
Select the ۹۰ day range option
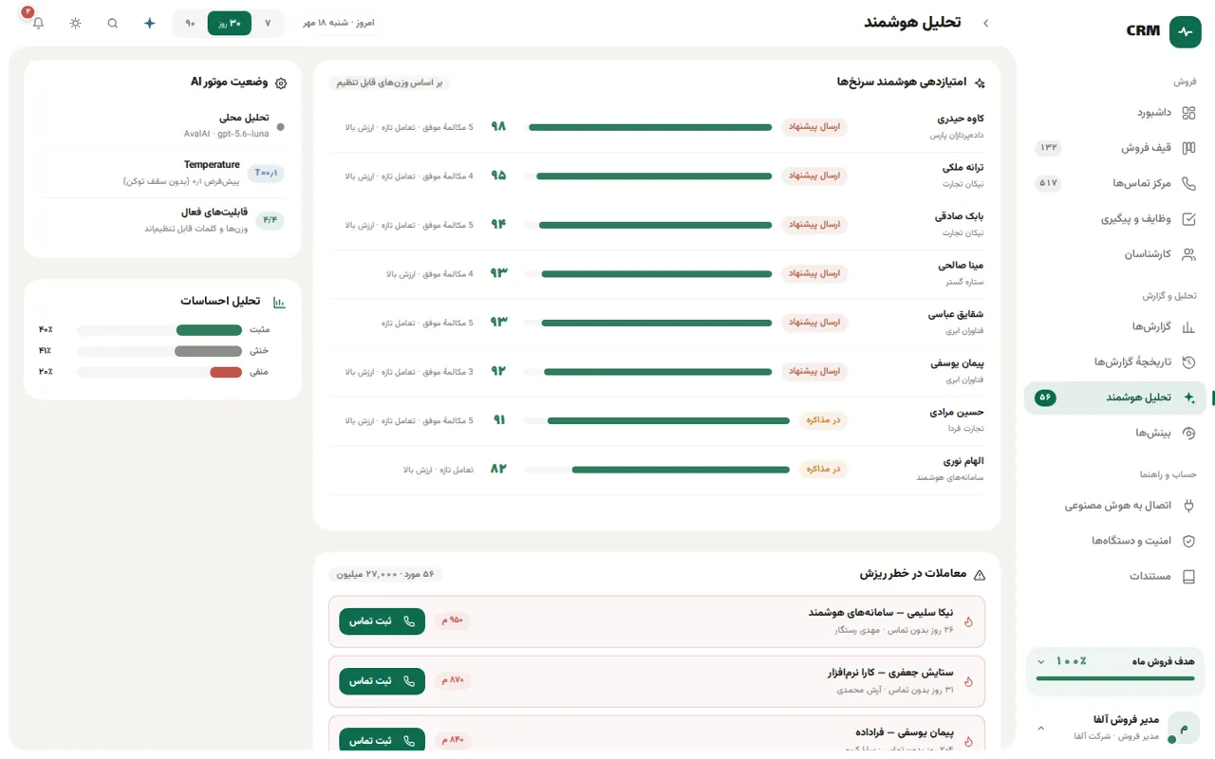[x=190, y=23]
